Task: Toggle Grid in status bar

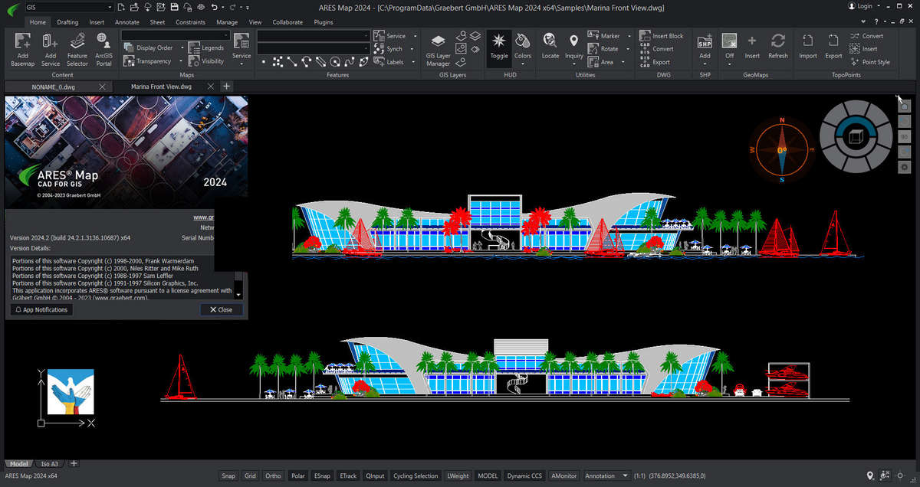Action: pyautogui.click(x=251, y=476)
